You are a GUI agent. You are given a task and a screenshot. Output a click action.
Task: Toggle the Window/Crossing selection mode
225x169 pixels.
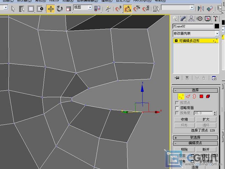coord(40,9)
